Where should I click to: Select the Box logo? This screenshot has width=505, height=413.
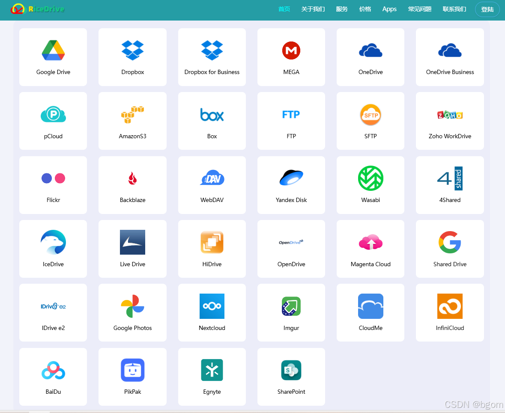point(212,115)
